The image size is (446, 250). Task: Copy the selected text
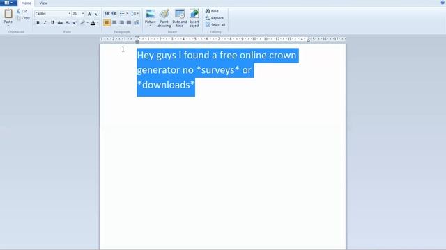pyautogui.click(x=23, y=18)
